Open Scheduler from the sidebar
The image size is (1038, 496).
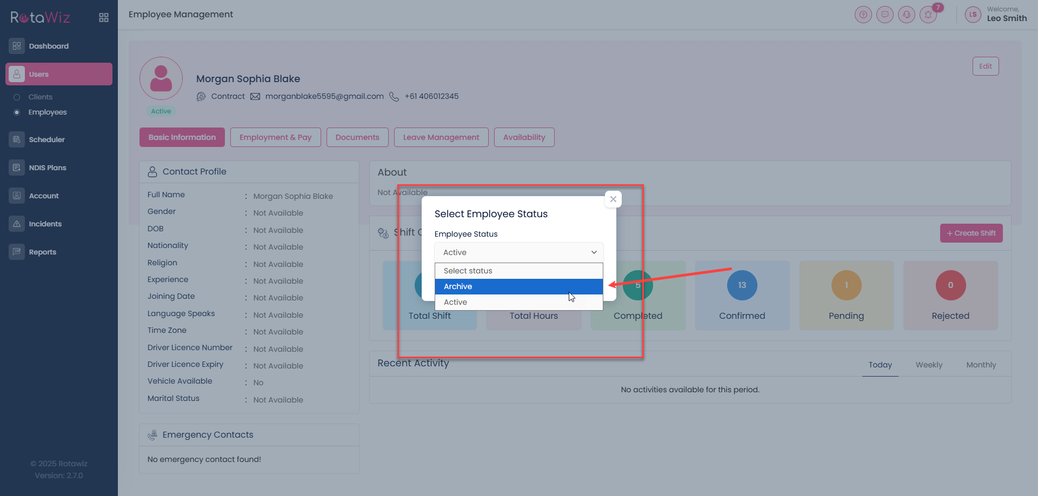[46, 139]
